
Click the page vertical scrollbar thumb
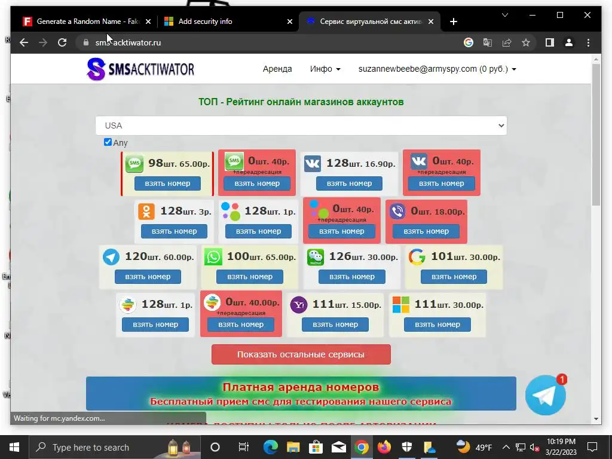click(596, 134)
